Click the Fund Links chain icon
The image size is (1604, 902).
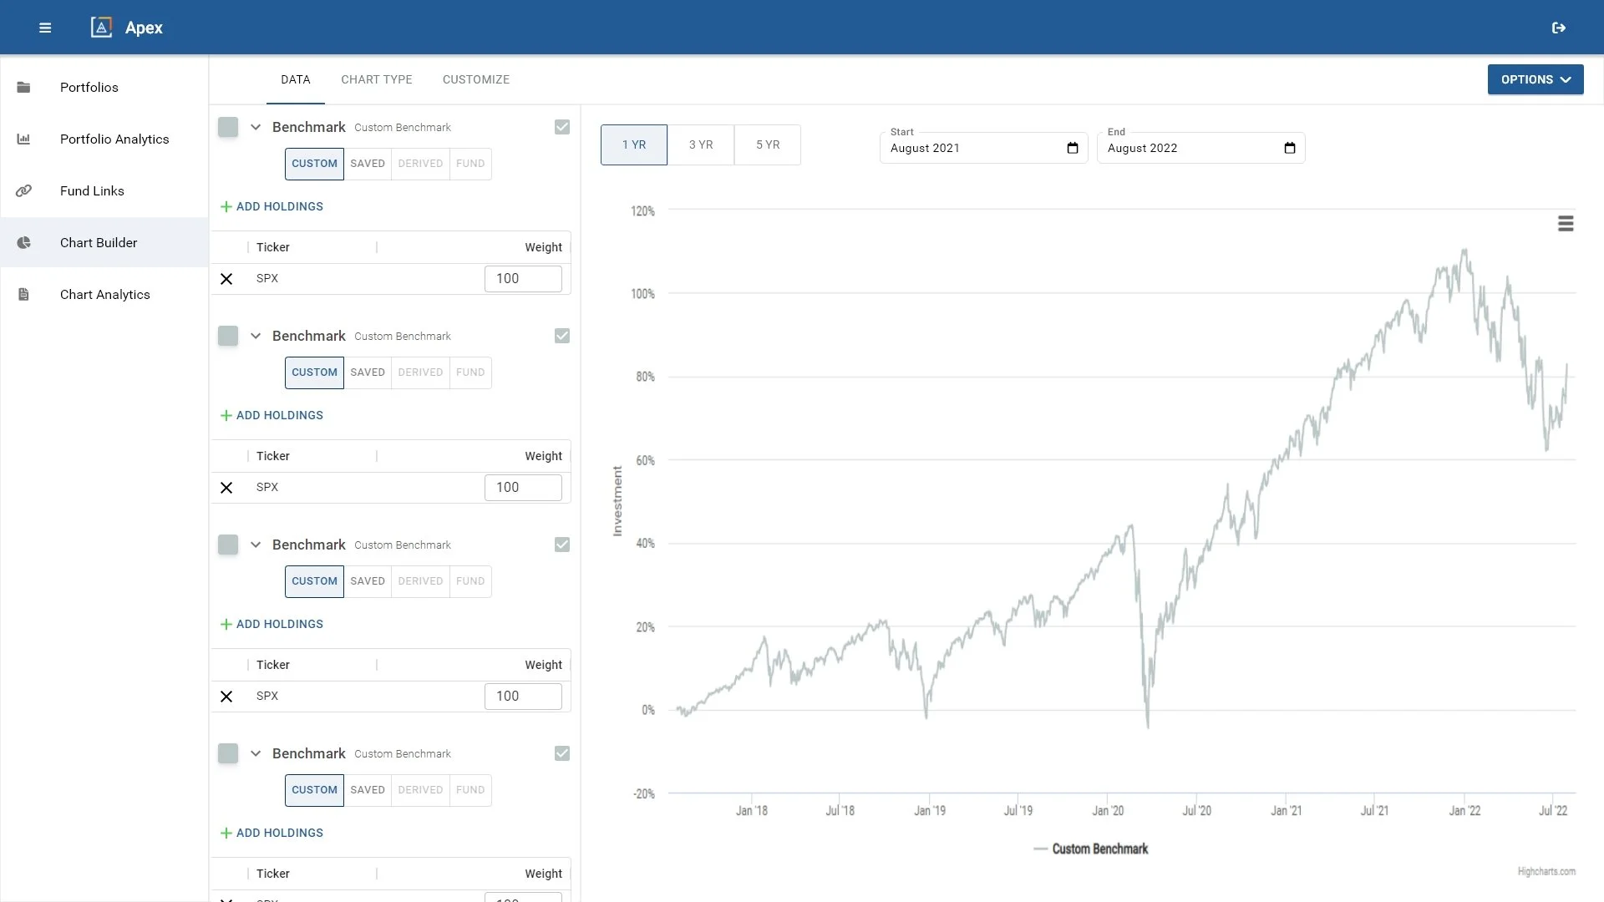click(x=23, y=190)
